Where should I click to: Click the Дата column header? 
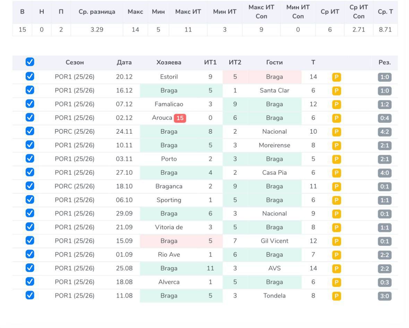pyautogui.click(x=124, y=62)
